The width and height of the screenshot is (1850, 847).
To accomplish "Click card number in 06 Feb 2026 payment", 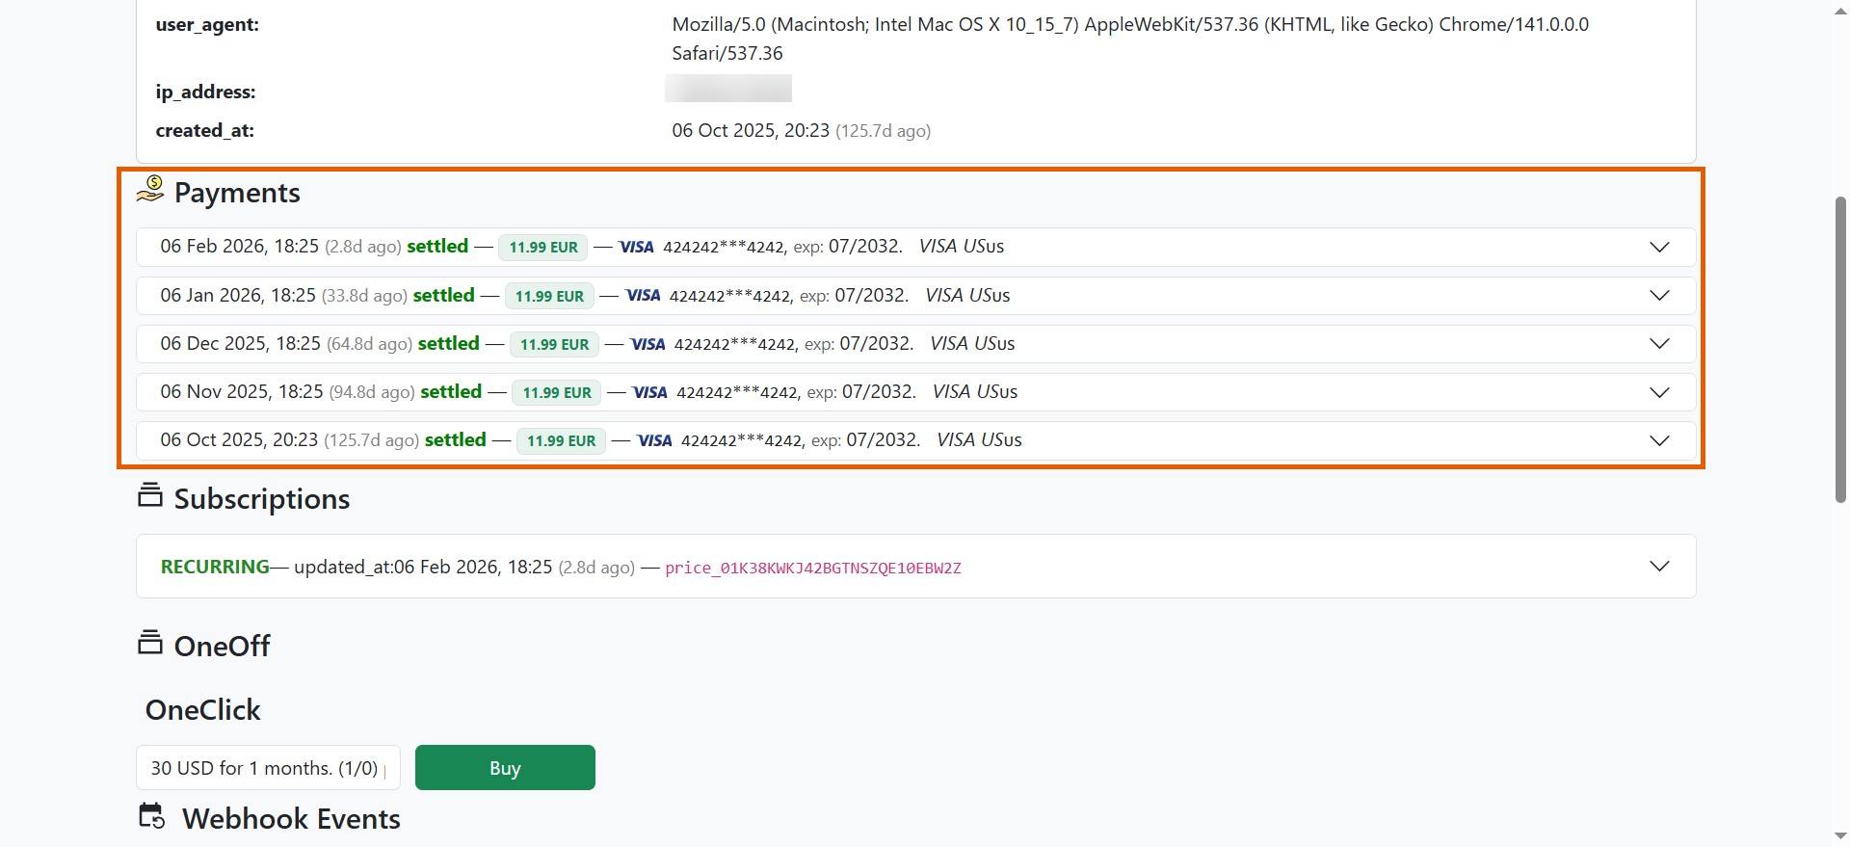I will (724, 247).
